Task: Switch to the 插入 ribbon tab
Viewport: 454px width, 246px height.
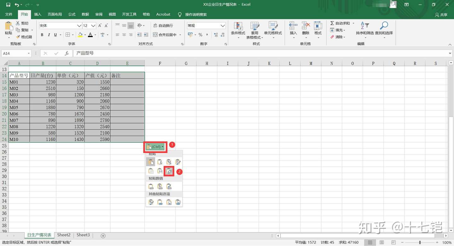Action: [38, 14]
